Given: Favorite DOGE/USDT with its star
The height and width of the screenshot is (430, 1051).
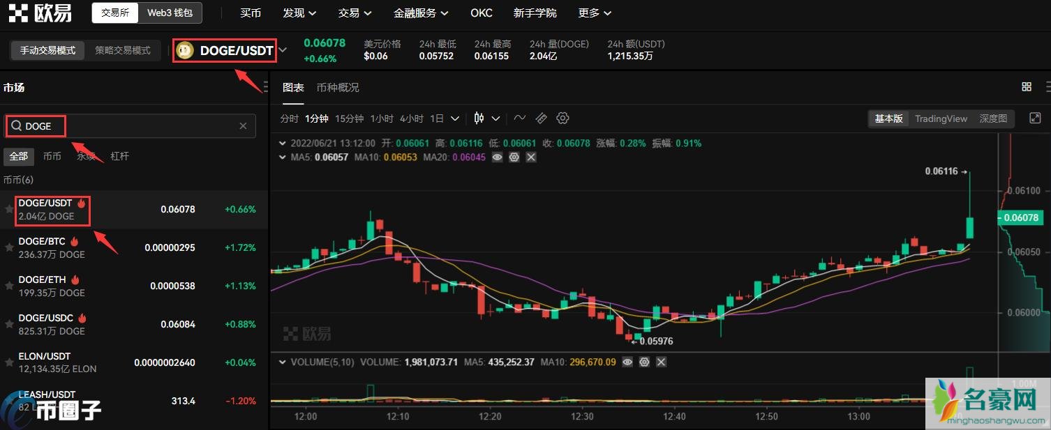Looking at the screenshot, I should (x=9, y=209).
